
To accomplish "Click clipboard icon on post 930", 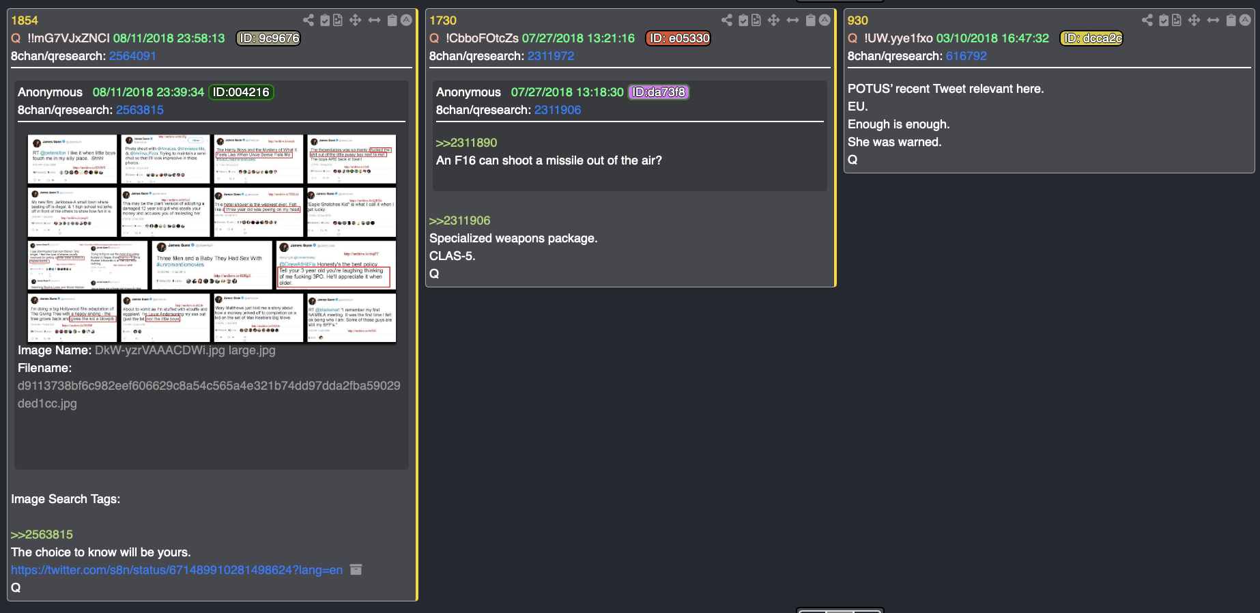I will (x=1231, y=20).
